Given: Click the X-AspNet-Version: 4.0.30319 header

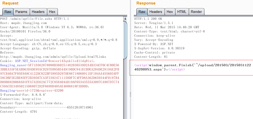Looking at the screenshot, I should tap(159, 48).
